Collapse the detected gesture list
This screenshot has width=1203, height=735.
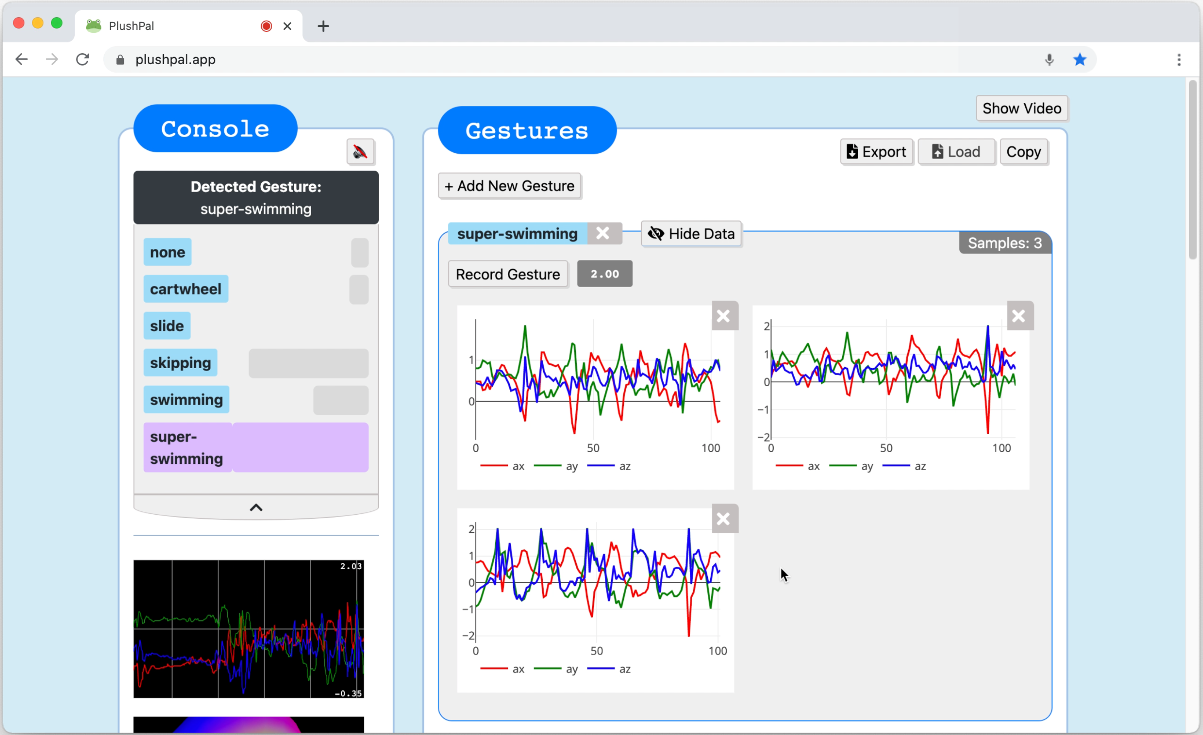point(256,507)
